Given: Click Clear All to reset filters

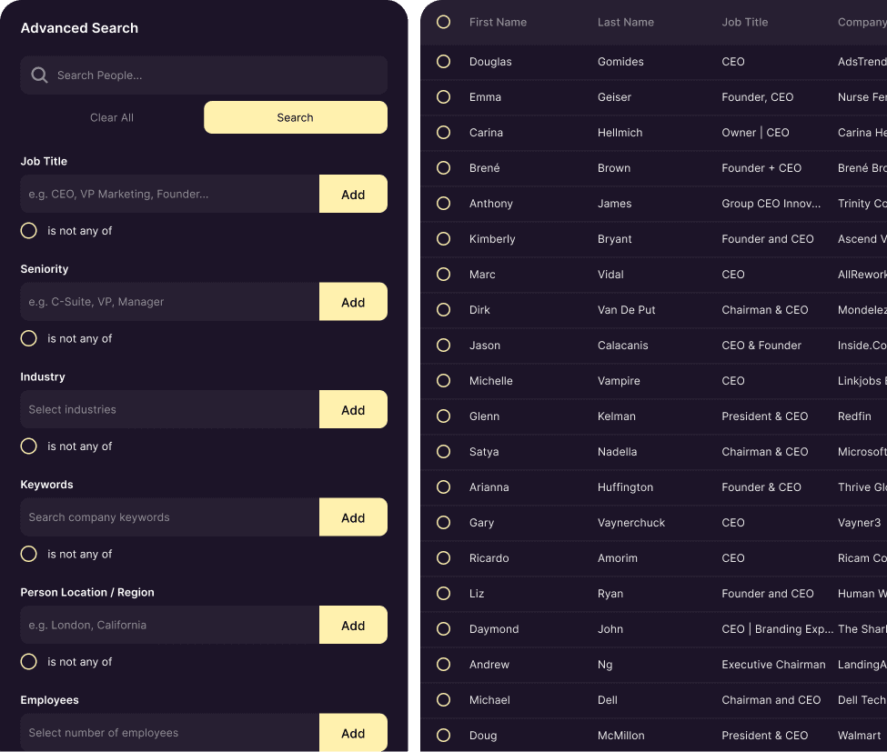Looking at the screenshot, I should (111, 117).
